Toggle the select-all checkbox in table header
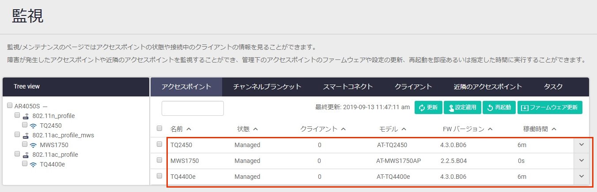The width and height of the screenshot is (597, 192). pyautogui.click(x=159, y=129)
